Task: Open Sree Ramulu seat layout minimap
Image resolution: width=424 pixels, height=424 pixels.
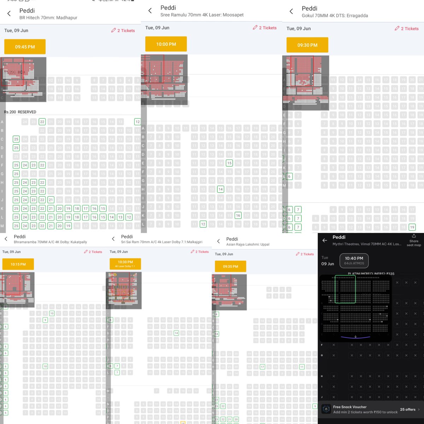Action: [164, 80]
